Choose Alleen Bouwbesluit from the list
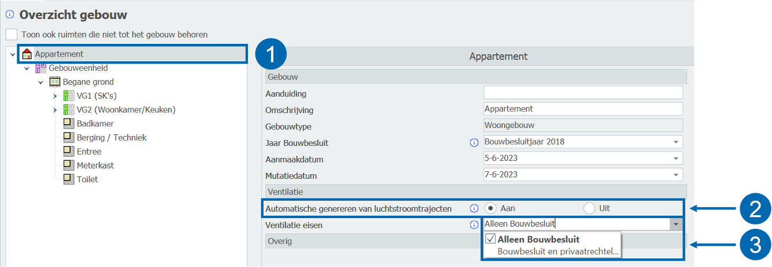772x267 pixels. (538, 239)
